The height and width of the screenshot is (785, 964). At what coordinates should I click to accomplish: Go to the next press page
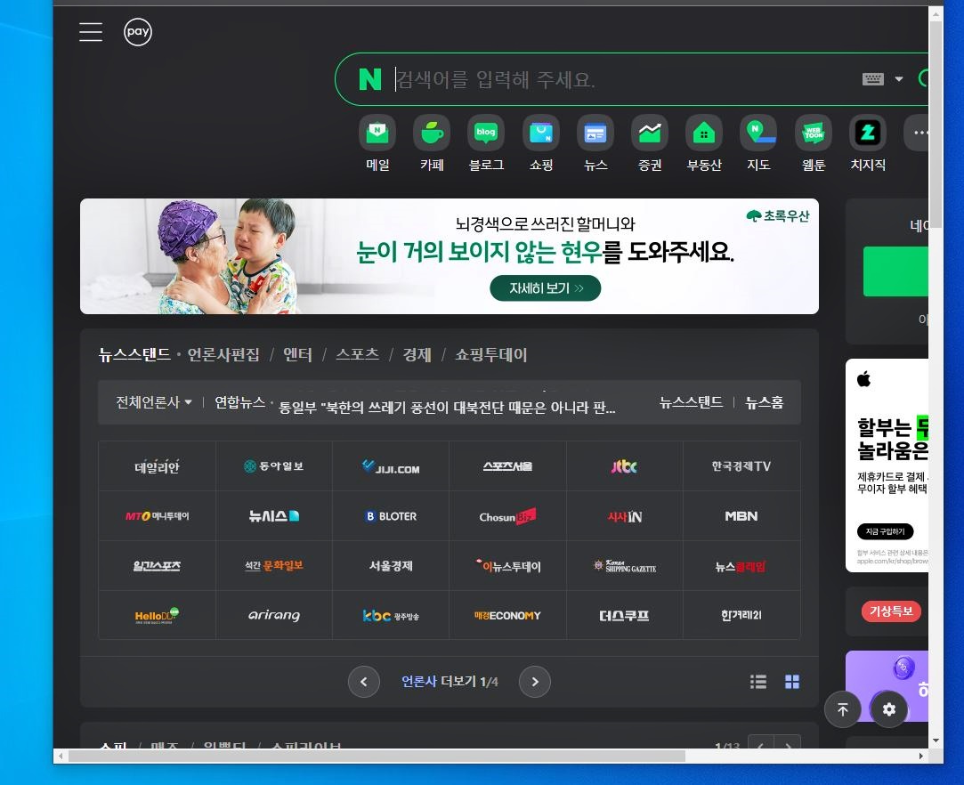point(535,682)
